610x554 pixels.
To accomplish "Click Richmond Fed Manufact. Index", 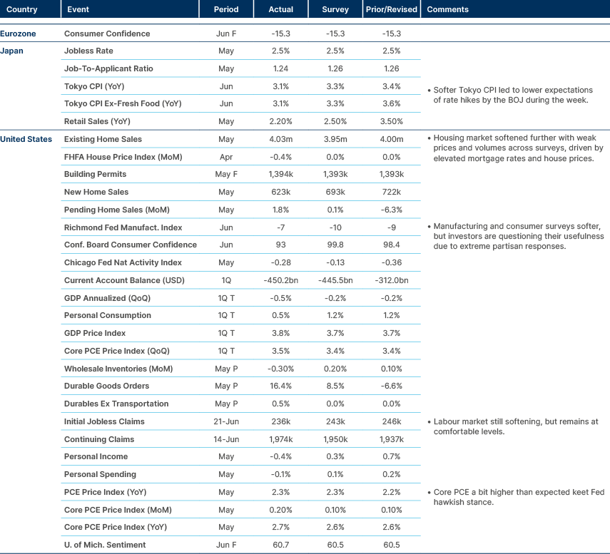I will coord(123,227).
